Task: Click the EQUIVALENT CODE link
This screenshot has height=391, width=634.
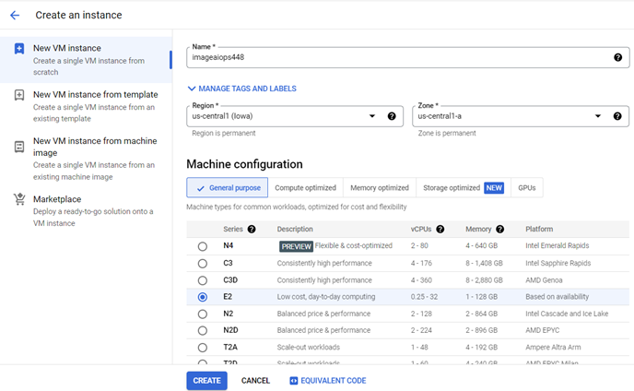Action: (x=327, y=381)
